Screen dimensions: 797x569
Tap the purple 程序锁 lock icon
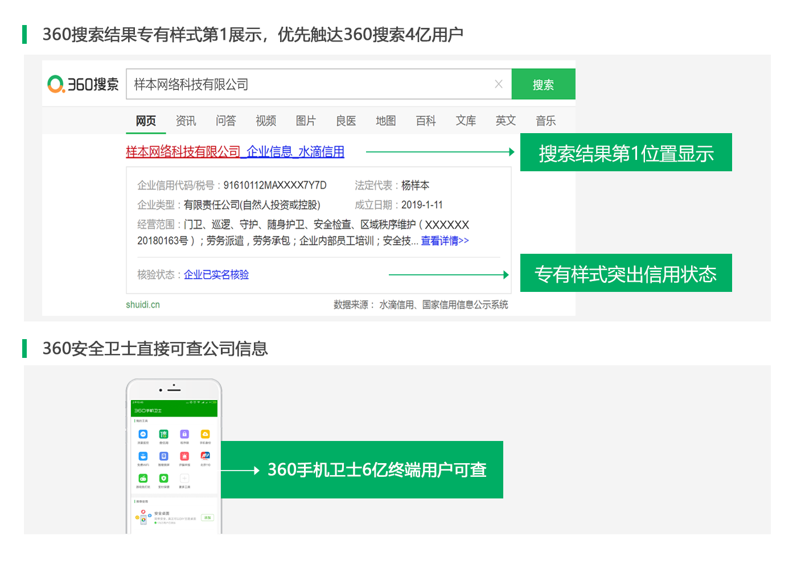[184, 435]
